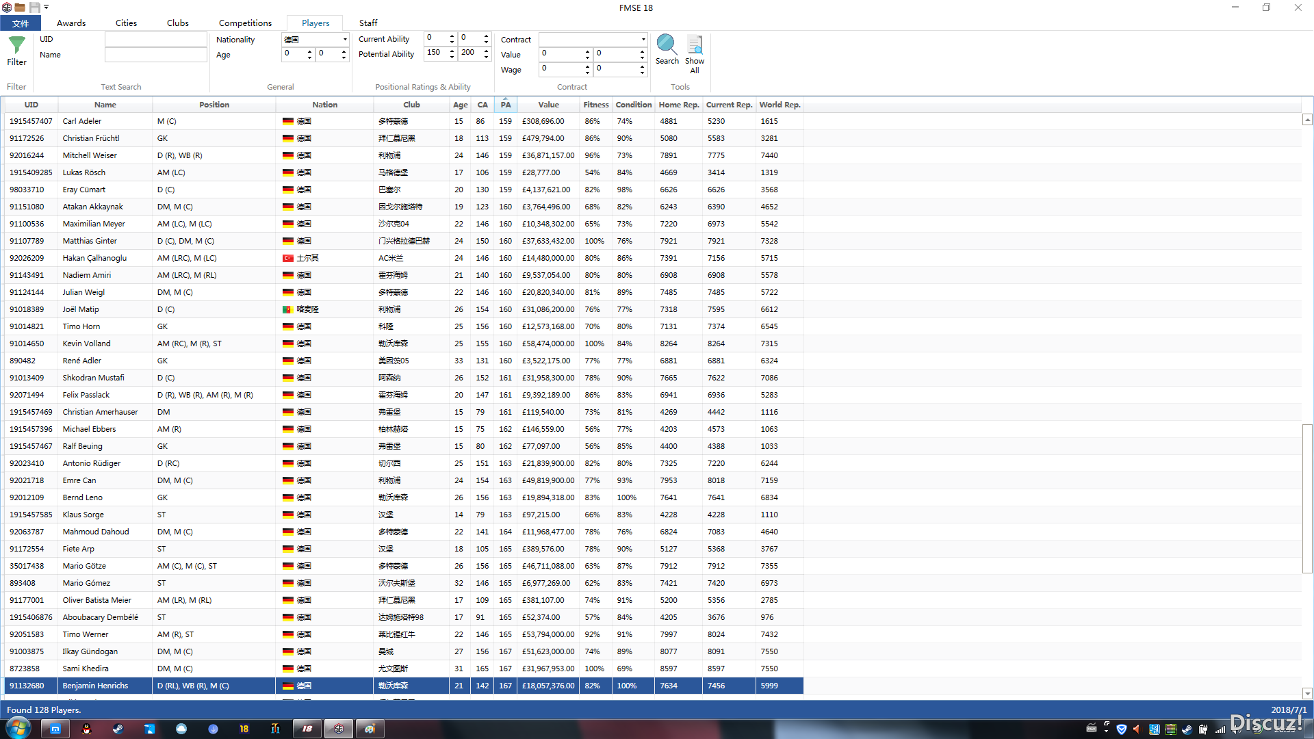Image resolution: width=1314 pixels, height=739 pixels.
Task: Click the vertical scrollbar down arrow
Action: (1307, 692)
